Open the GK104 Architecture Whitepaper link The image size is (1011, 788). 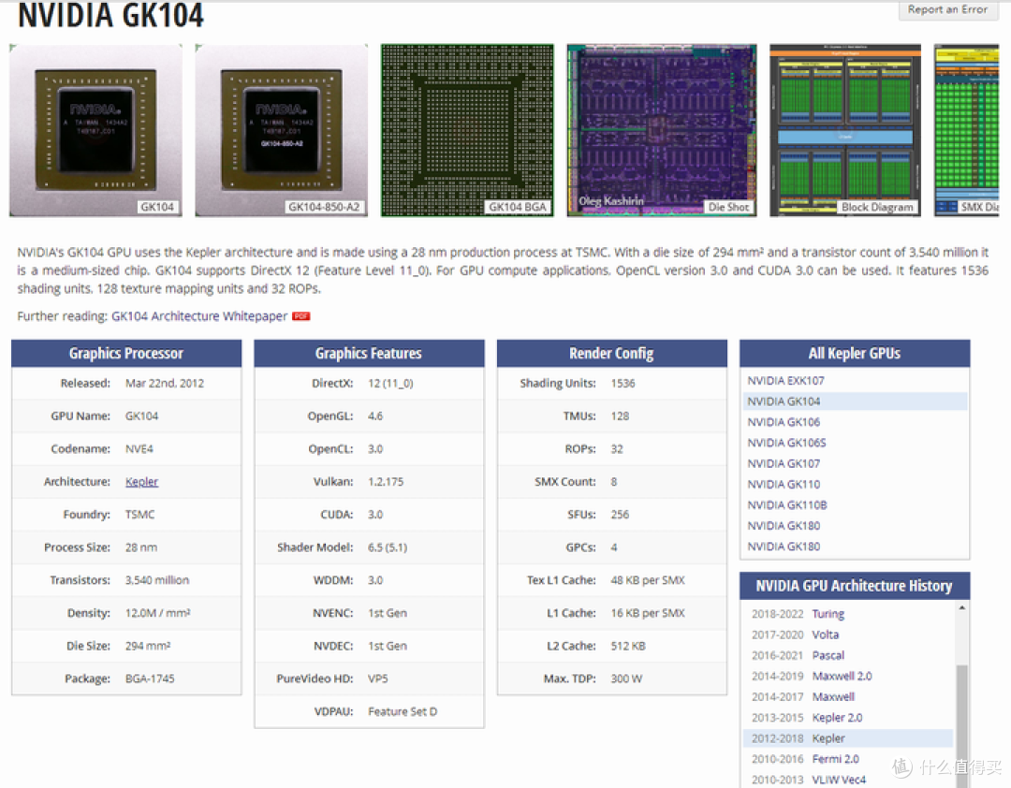point(199,316)
